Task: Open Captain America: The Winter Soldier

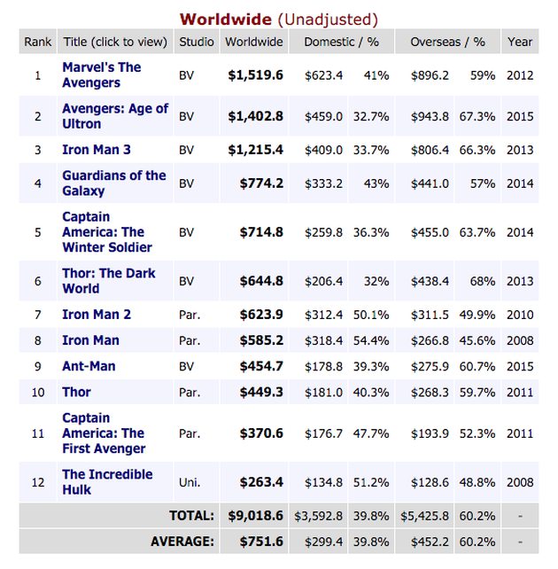Action: (x=106, y=231)
